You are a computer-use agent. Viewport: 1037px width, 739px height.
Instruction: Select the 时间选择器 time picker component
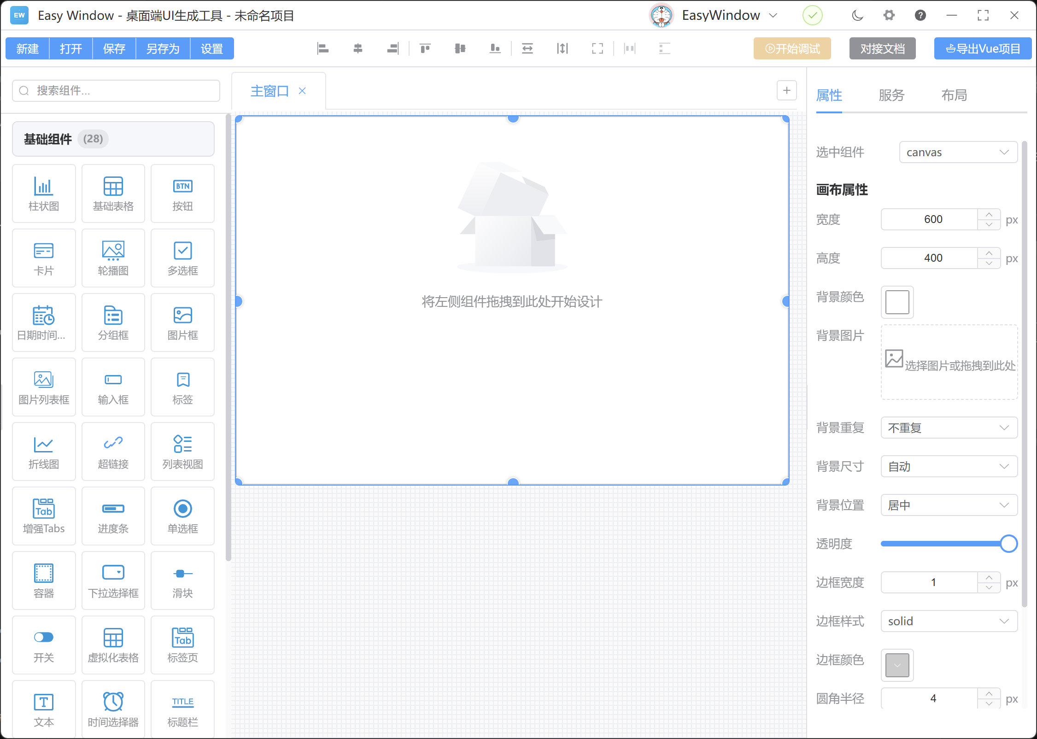[x=113, y=710]
